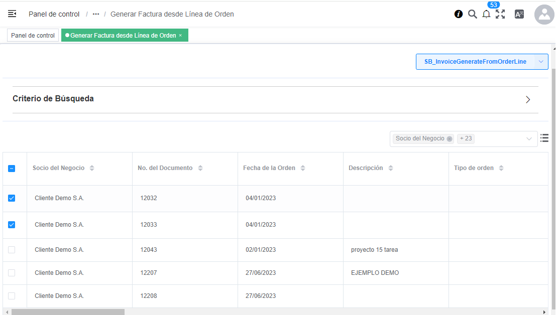Toggle fullscreen mode icon
This screenshot has width=557, height=315.
500,14
